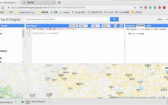168x105 pixels.
Task: Open the Google 学术 bookmark
Action: tap(78, 12)
